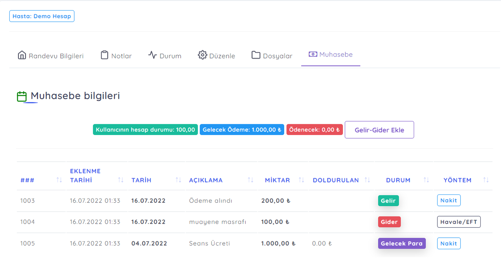This screenshot has height=264, width=501.
Task: Click the blue Gelecek Ödeme summary badge
Action: tap(242, 130)
